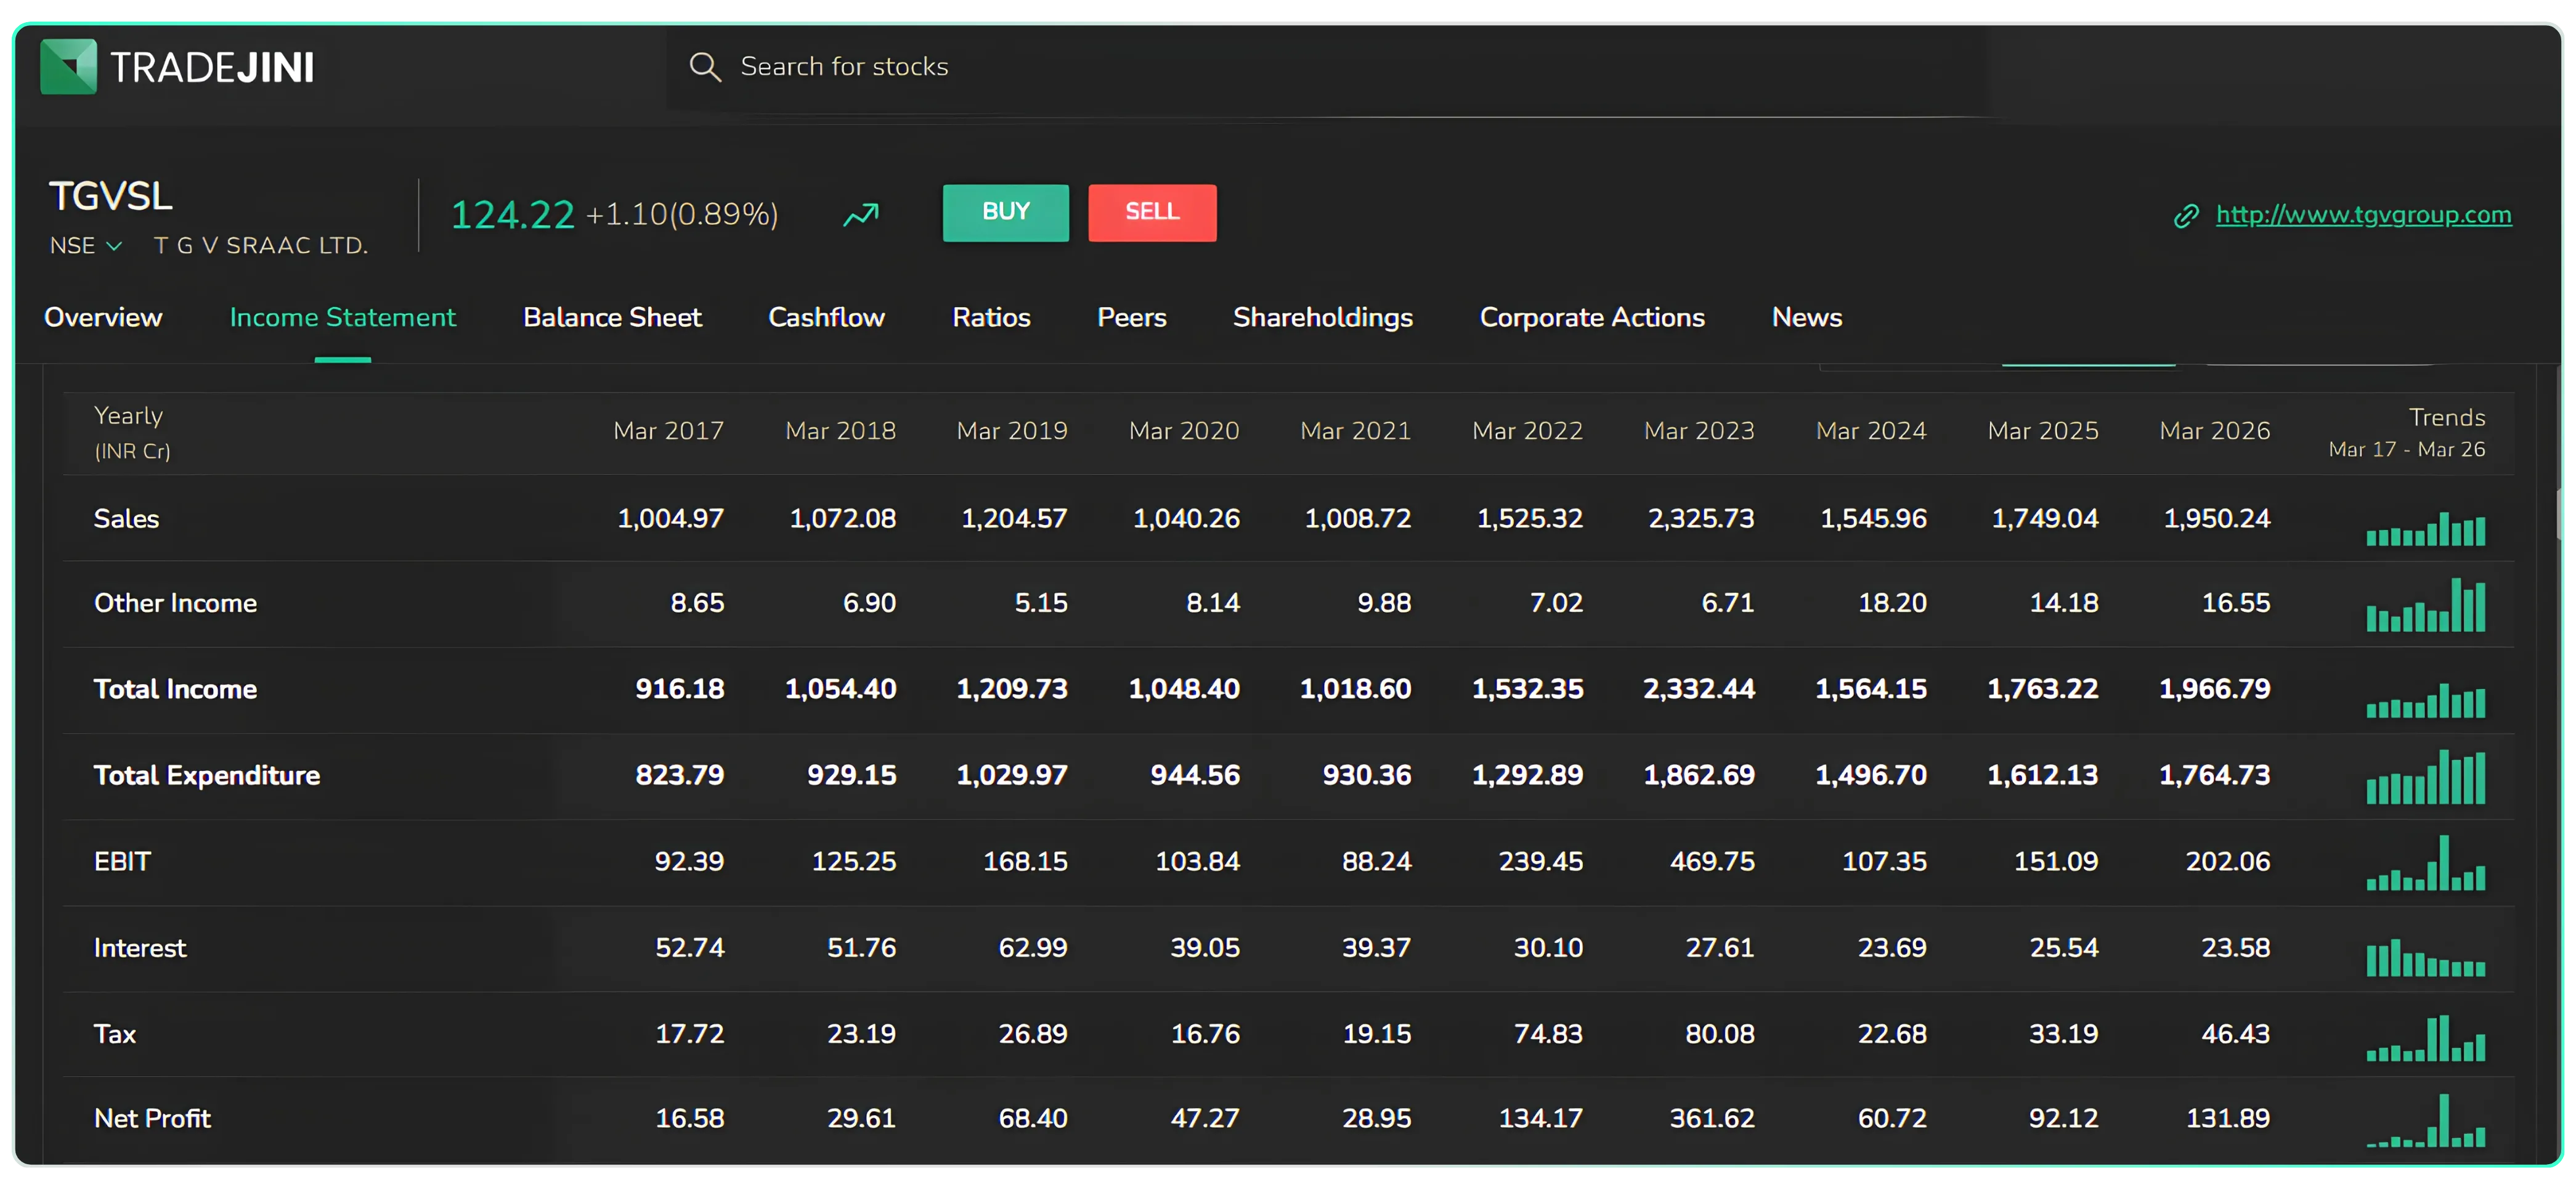The height and width of the screenshot is (1187, 2576).
Task: Click the search magnifier icon
Action: coord(705,67)
